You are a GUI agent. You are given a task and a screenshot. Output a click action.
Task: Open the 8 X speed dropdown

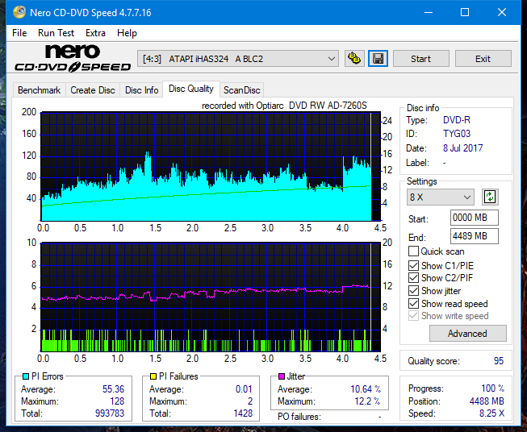[441, 197]
